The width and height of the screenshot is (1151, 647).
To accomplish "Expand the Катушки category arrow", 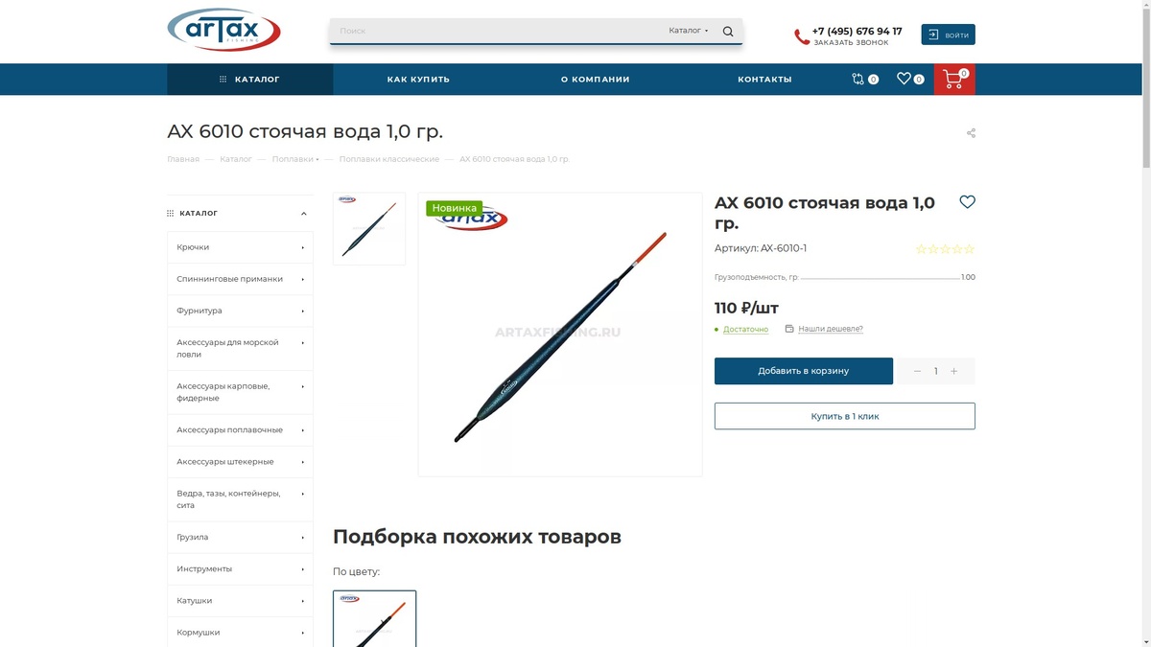I will (302, 601).
